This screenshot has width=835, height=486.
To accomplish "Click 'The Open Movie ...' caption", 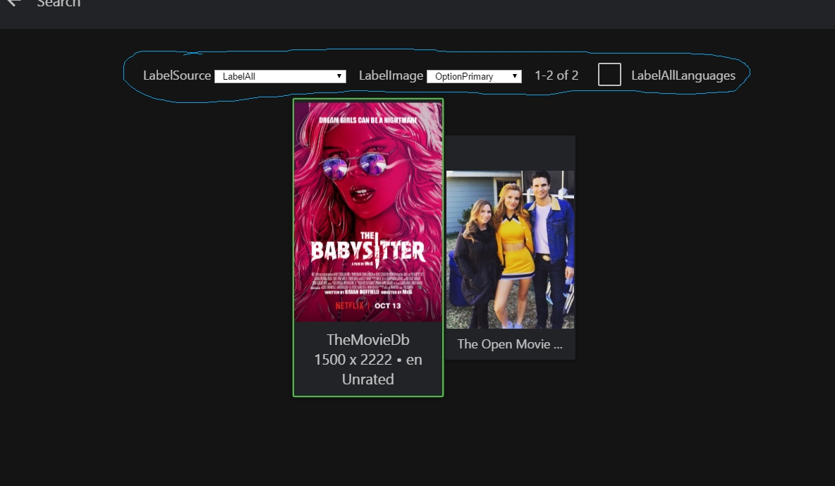I will (510, 344).
